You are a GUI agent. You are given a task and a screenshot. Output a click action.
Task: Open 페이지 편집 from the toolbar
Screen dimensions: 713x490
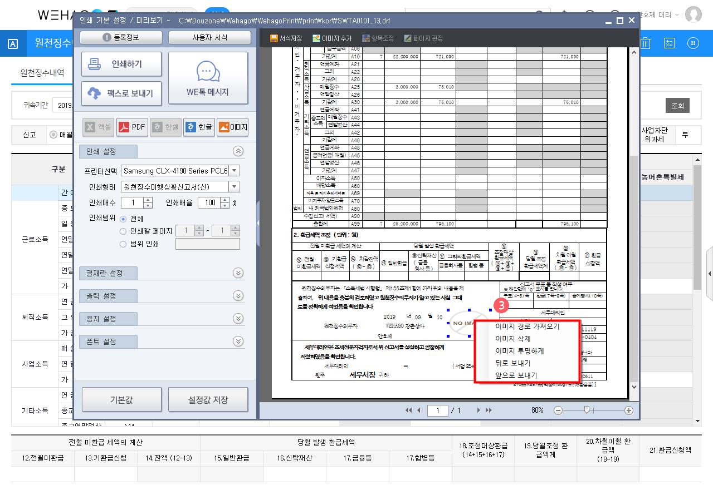coord(423,38)
